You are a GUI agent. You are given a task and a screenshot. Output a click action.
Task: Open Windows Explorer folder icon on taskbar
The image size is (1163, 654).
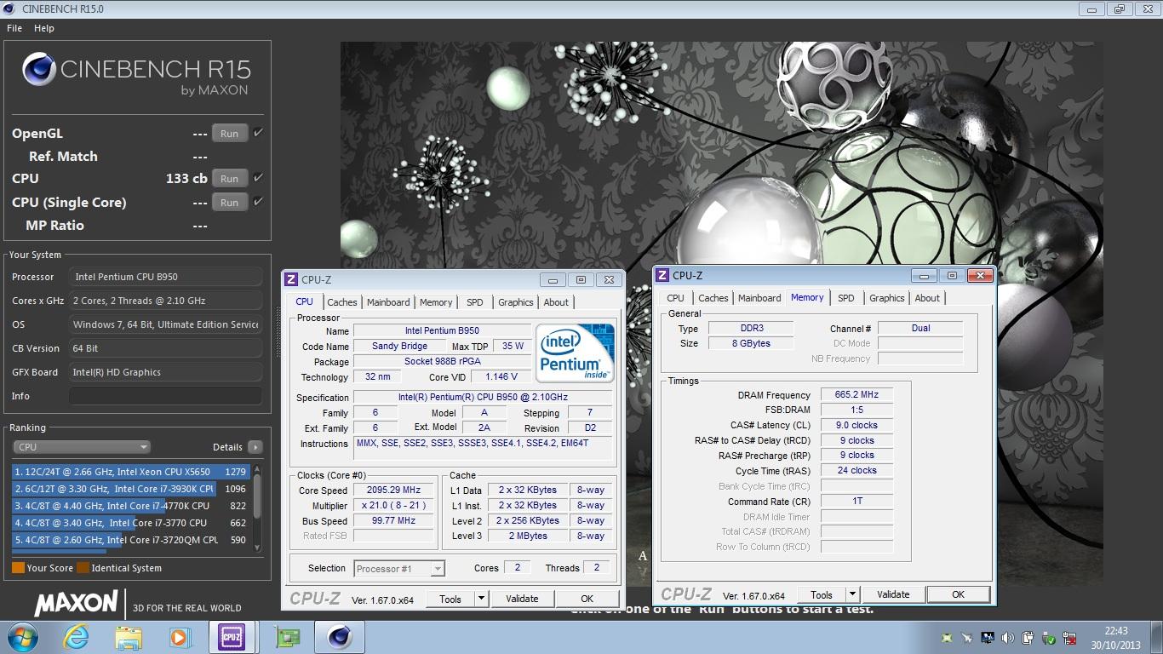coord(129,637)
